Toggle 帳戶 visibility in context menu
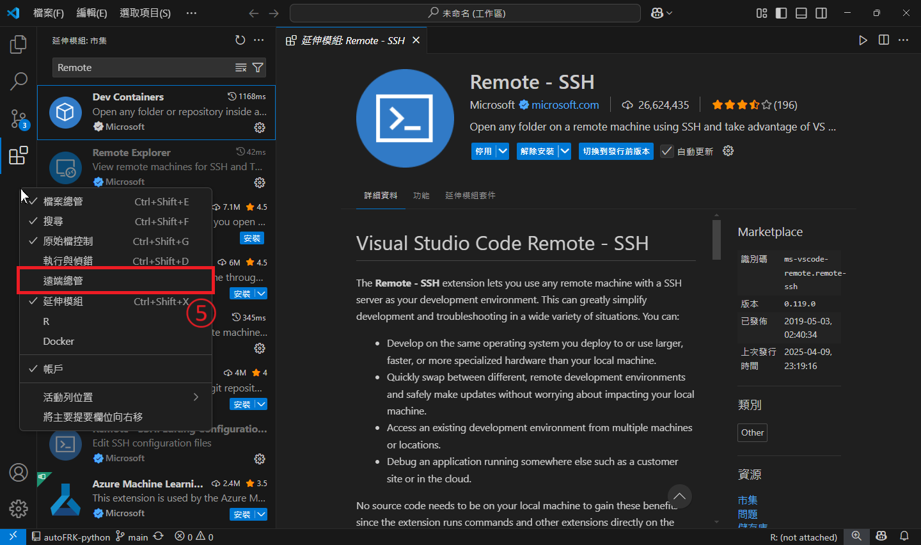The width and height of the screenshot is (921, 545). [x=116, y=369]
